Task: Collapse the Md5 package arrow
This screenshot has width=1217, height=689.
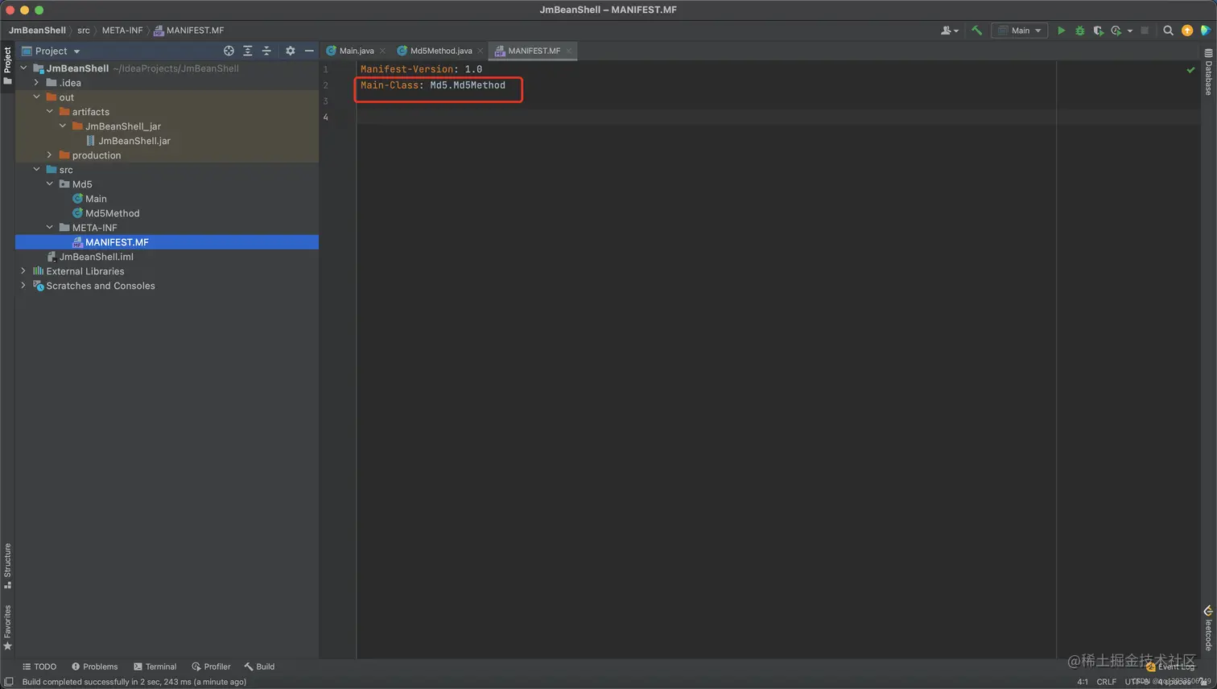Action: tap(49, 184)
